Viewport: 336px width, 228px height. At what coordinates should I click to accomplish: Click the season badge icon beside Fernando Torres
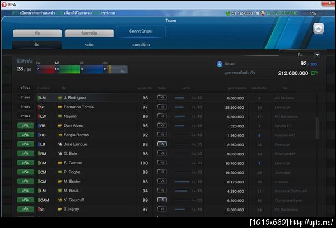(60, 107)
